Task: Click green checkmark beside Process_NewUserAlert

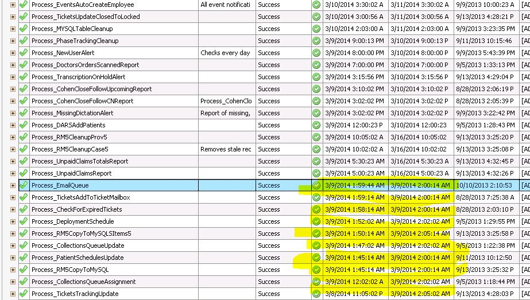Action: [x=24, y=53]
